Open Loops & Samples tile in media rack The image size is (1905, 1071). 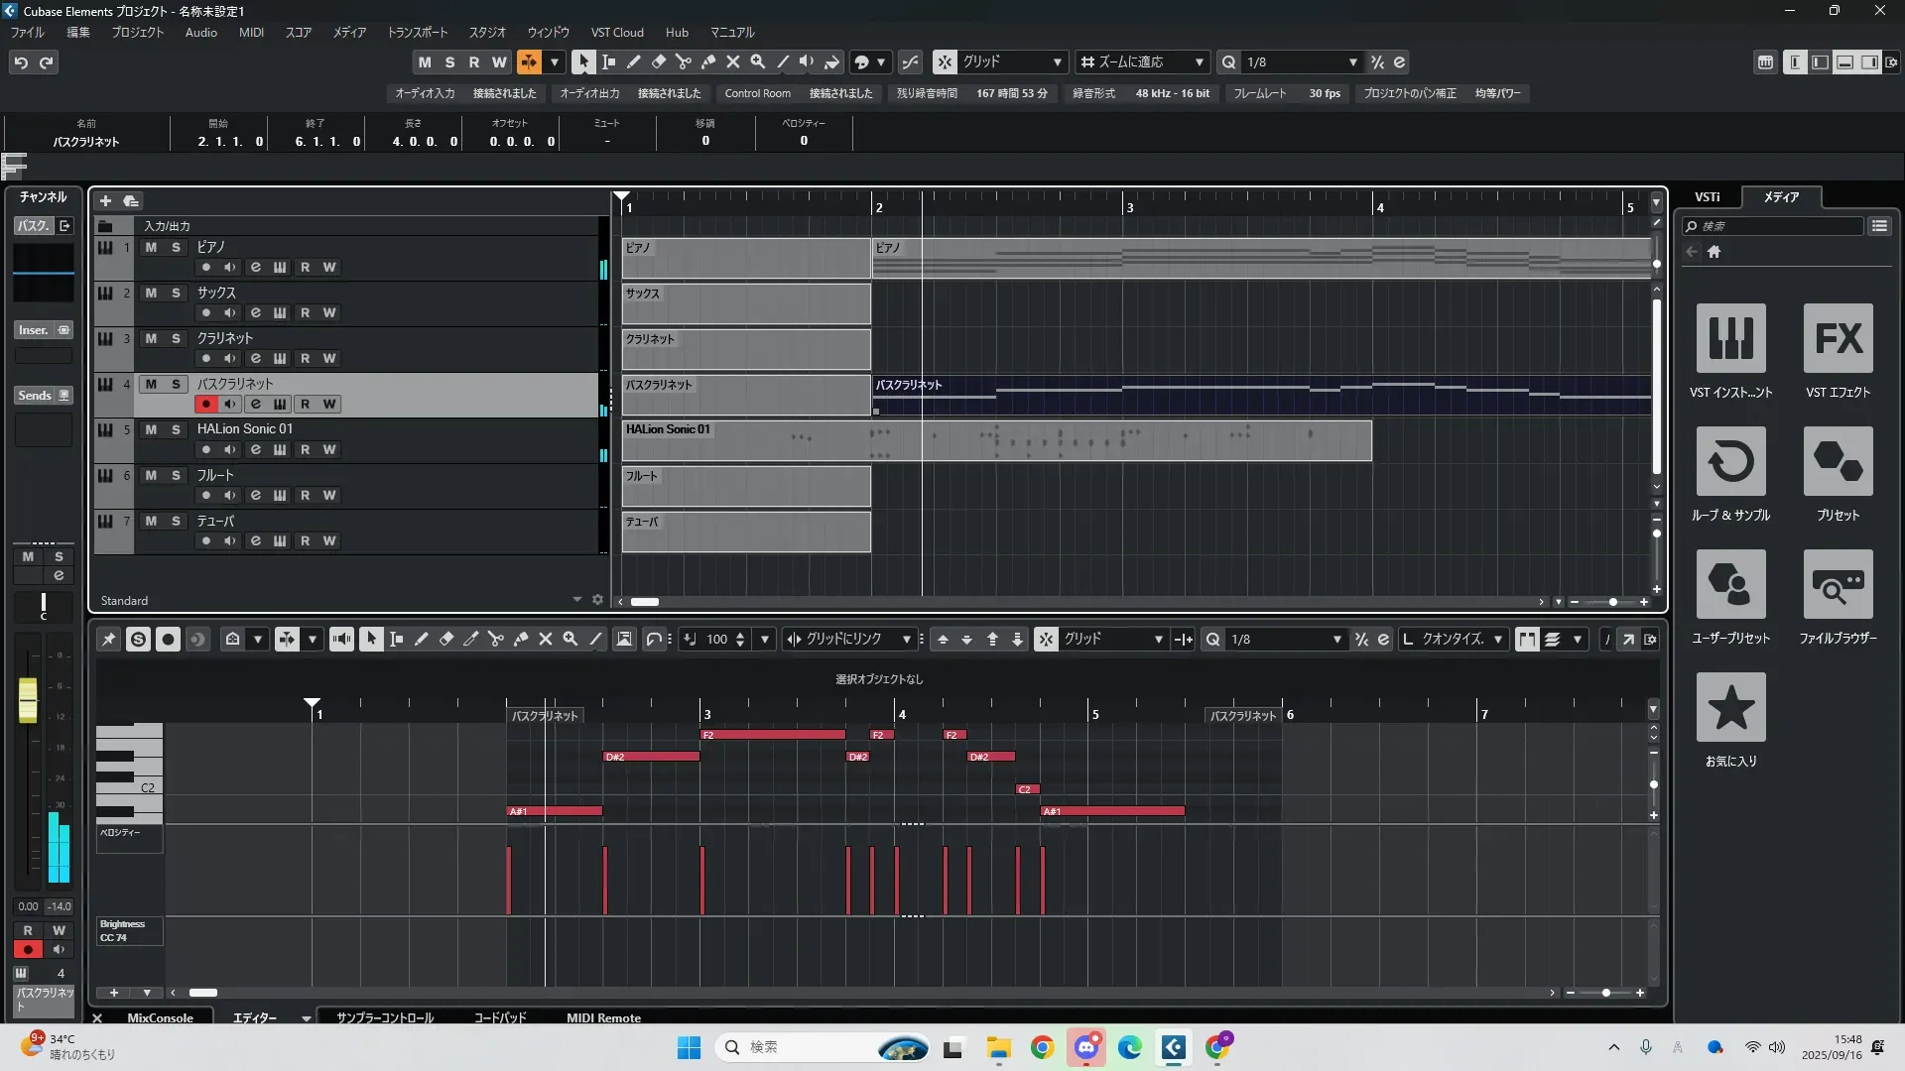(1730, 461)
